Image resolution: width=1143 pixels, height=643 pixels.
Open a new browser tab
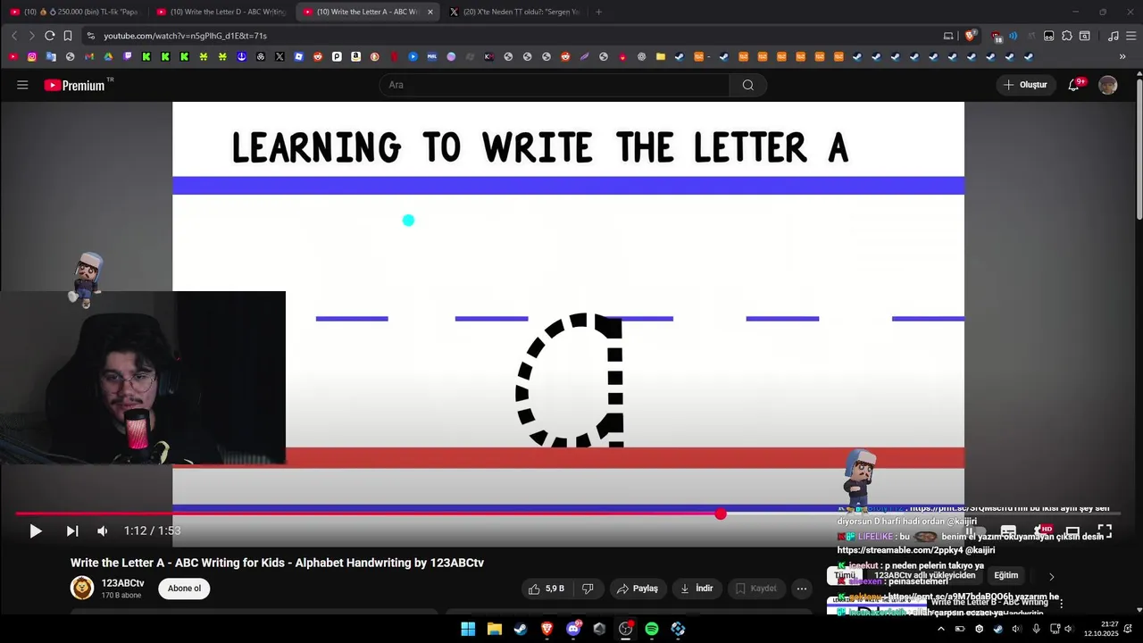598,12
